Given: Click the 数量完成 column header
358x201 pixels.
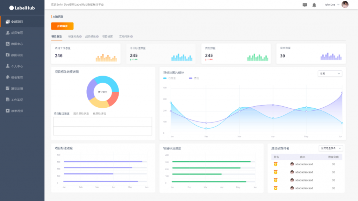Looking at the screenshot, I should 334,157.
